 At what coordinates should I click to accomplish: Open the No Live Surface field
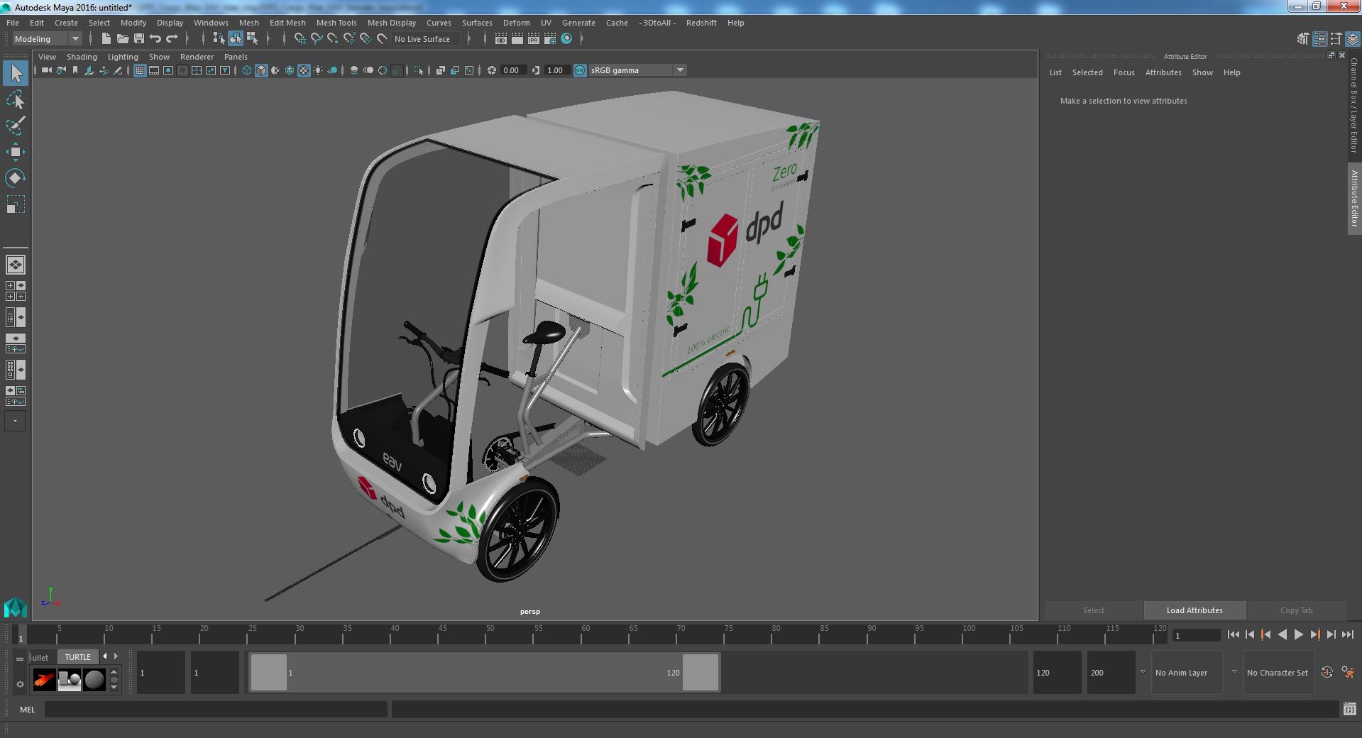tap(424, 39)
